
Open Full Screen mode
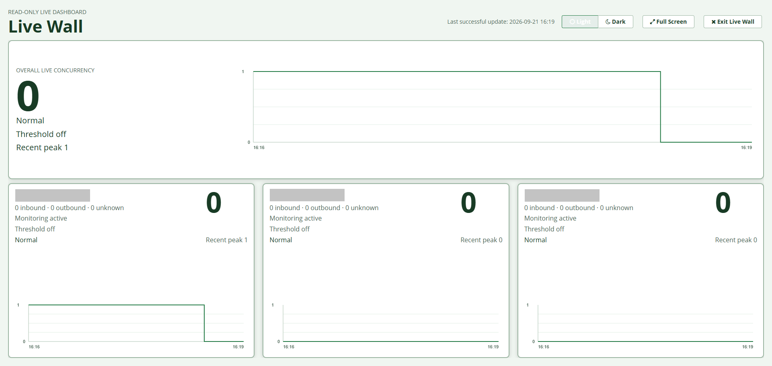[668, 22]
